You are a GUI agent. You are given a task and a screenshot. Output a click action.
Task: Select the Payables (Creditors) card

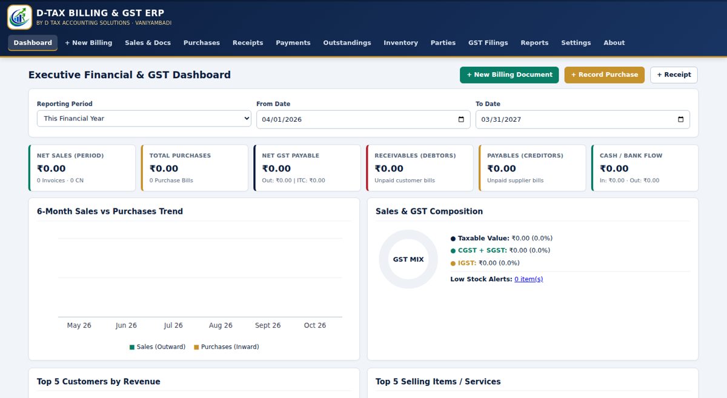pos(533,168)
